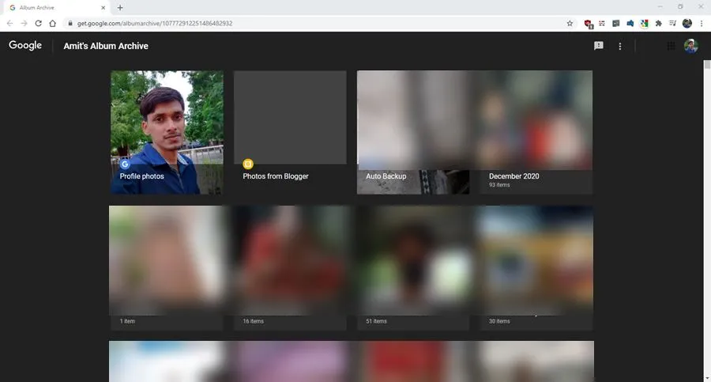711x382 pixels.
Task: Send feedback via the speech-bubble icon
Action: pos(599,46)
